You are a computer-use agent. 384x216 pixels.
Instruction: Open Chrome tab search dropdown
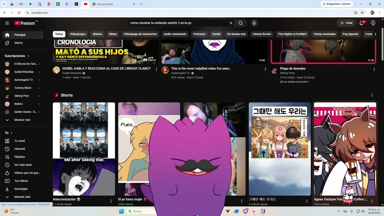pyautogui.click(x=4, y=4)
